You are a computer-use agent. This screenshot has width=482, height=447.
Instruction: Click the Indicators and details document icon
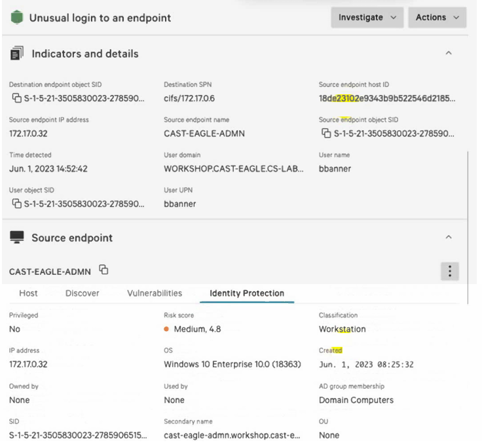point(17,53)
